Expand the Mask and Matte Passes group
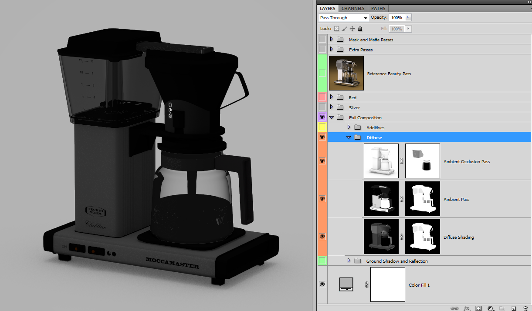 pyautogui.click(x=332, y=39)
